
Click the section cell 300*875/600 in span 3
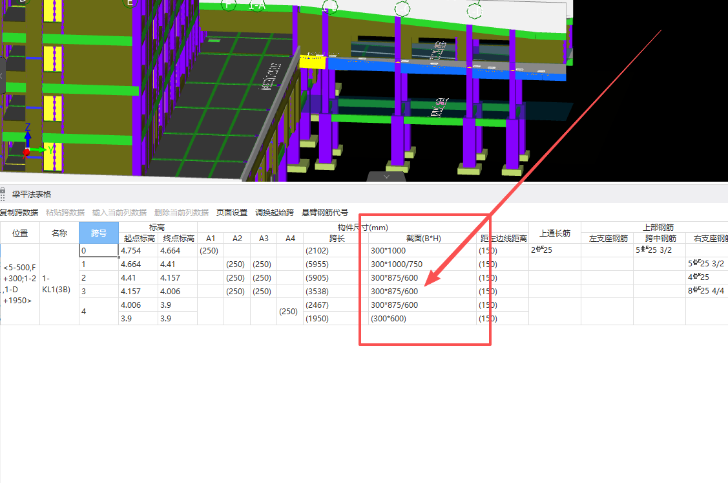click(423, 291)
